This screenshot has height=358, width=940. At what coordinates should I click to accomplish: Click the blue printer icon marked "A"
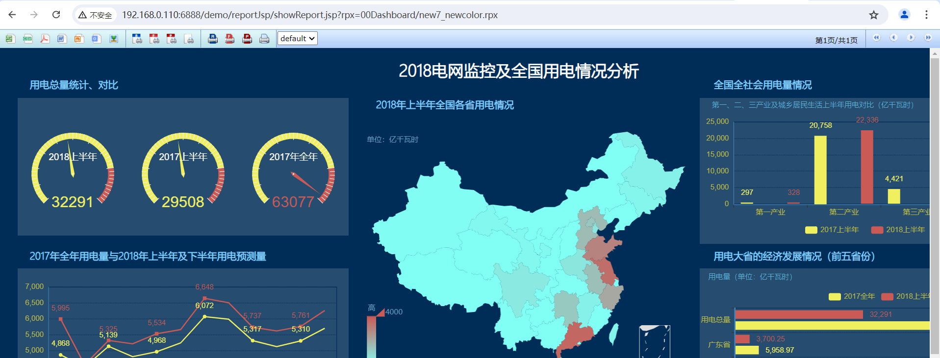click(x=213, y=39)
